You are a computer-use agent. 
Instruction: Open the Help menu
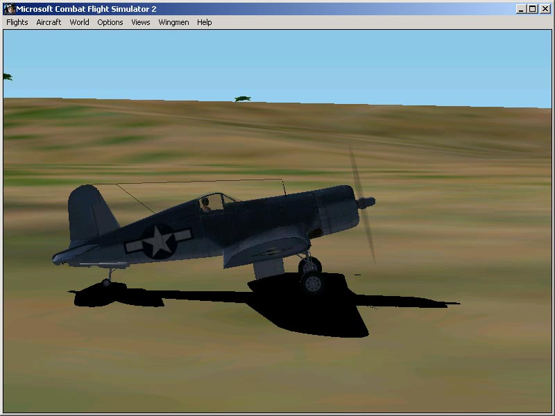(204, 22)
